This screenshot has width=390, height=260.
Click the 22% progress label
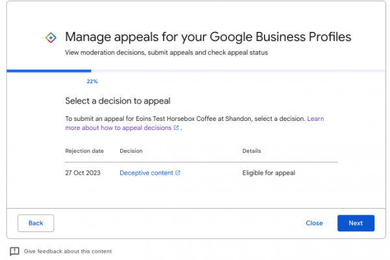click(92, 81)
